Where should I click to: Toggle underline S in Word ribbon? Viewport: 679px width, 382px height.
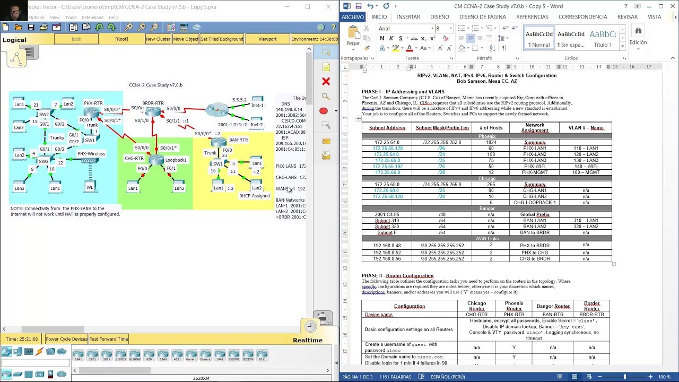(x=401, y=38)
